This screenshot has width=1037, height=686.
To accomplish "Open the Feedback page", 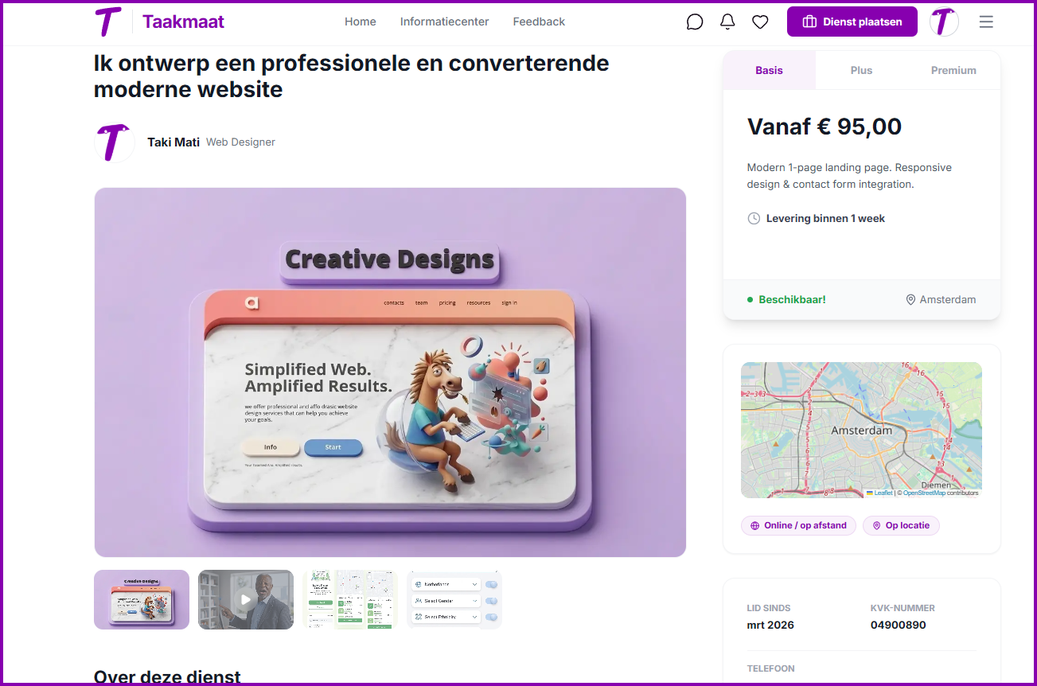I will pyautogui.click(x=539, y=21).
